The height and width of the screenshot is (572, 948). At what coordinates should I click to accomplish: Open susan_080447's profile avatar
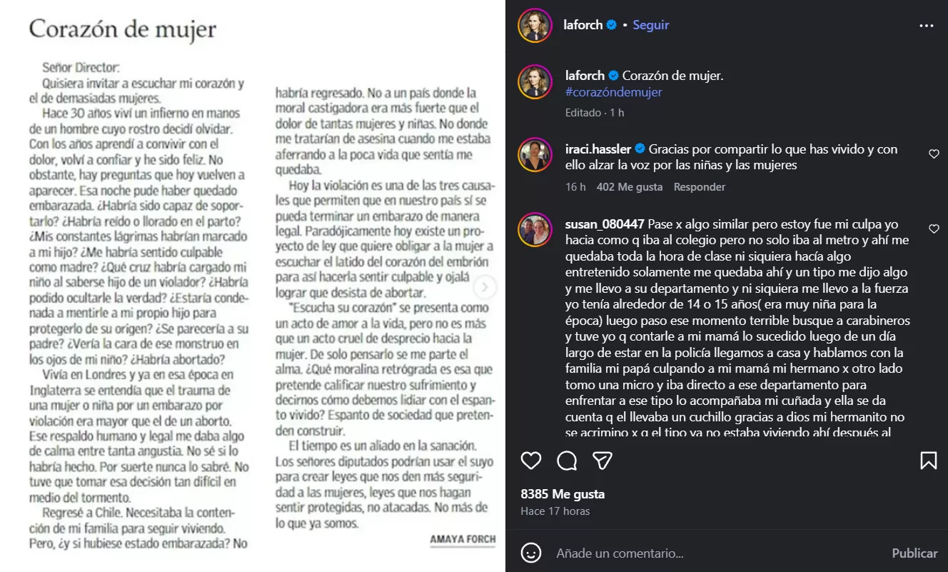[x=535, y=229]
